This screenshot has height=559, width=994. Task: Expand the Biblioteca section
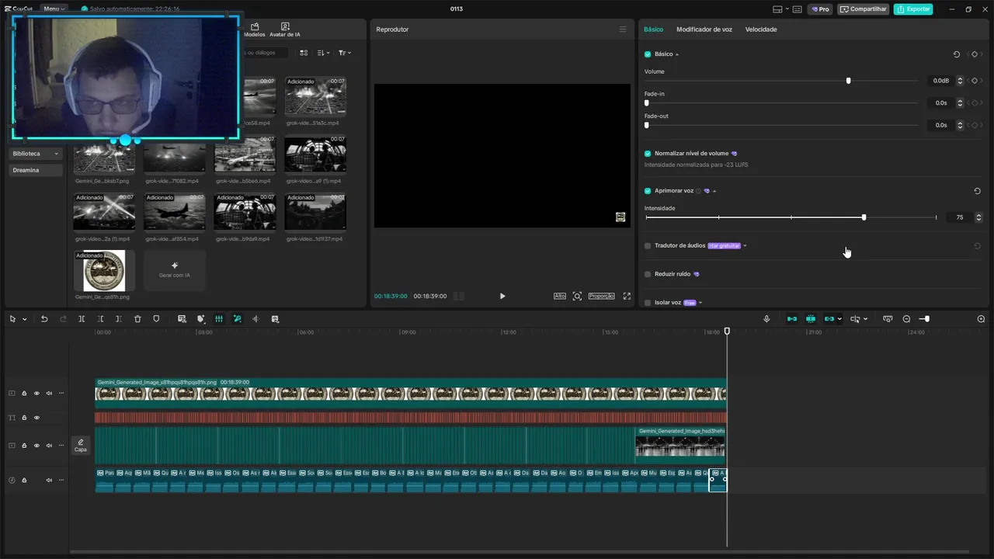pyautogui.click(x=35, y=154)
